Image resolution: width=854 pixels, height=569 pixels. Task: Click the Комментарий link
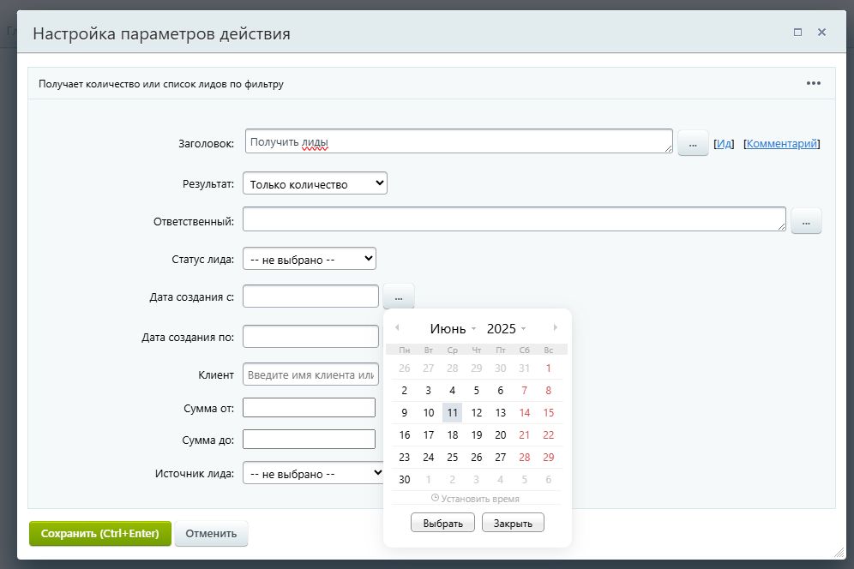pos(781,144)
